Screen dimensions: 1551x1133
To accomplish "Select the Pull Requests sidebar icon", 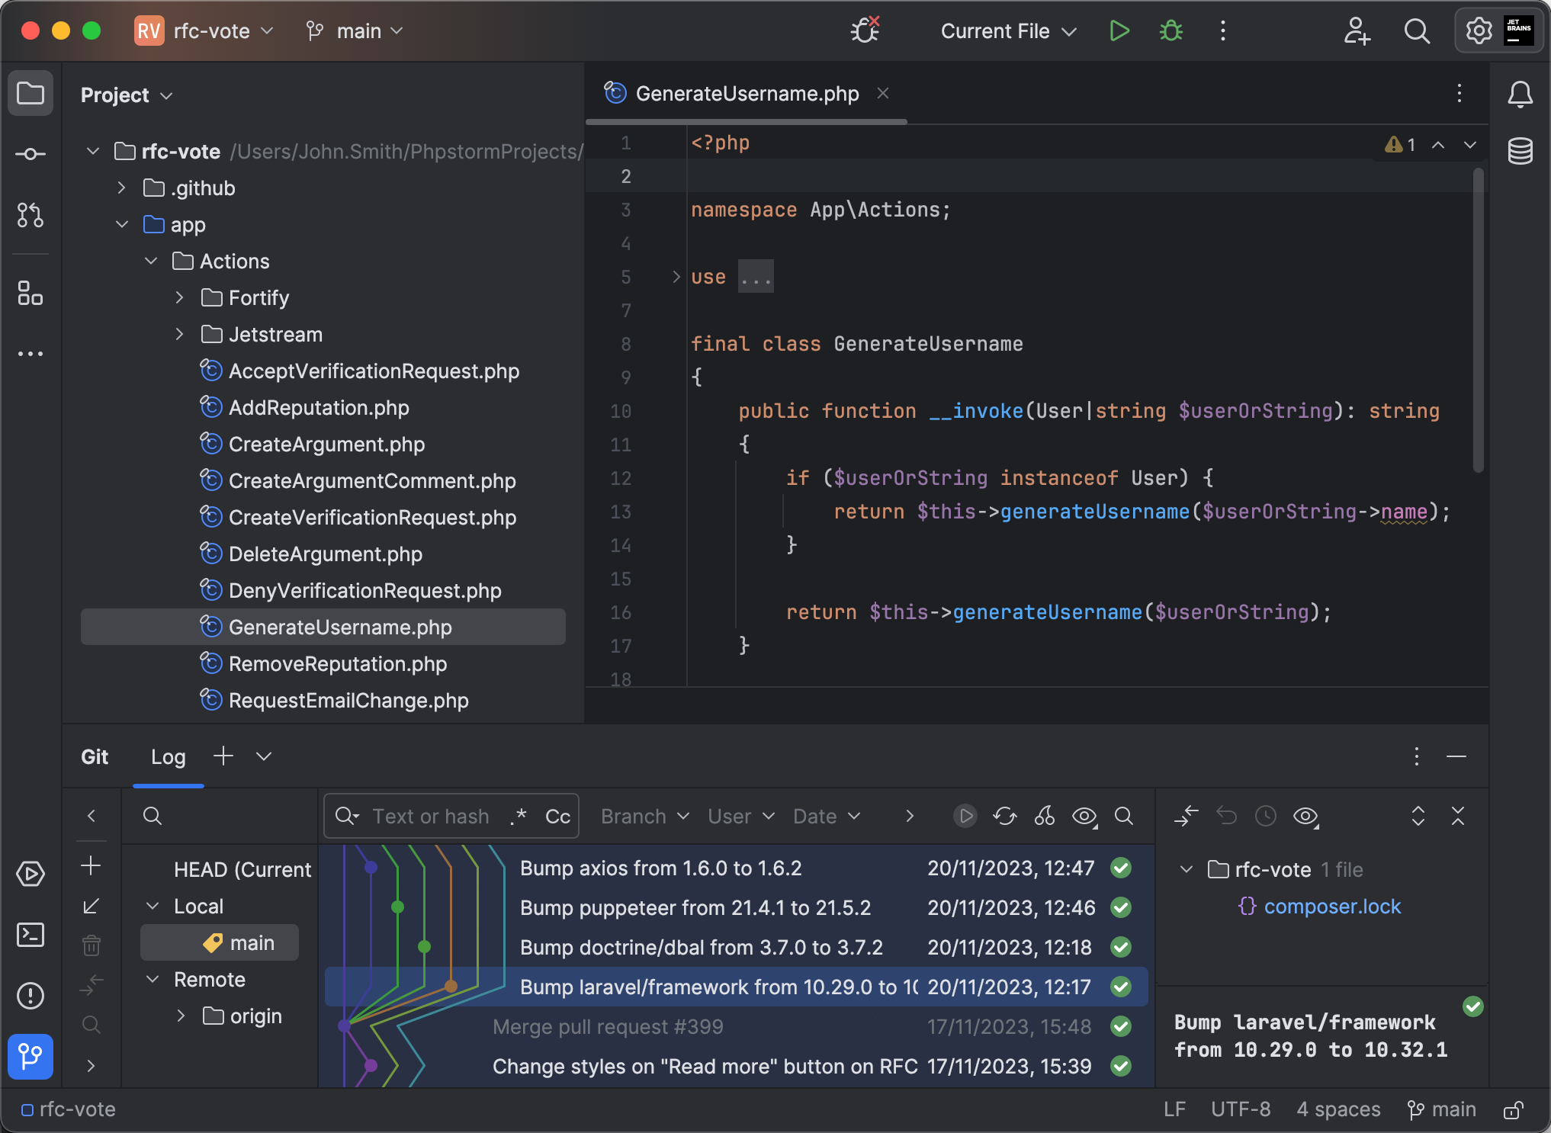I will pyautogui.click(x=31, y=216).
